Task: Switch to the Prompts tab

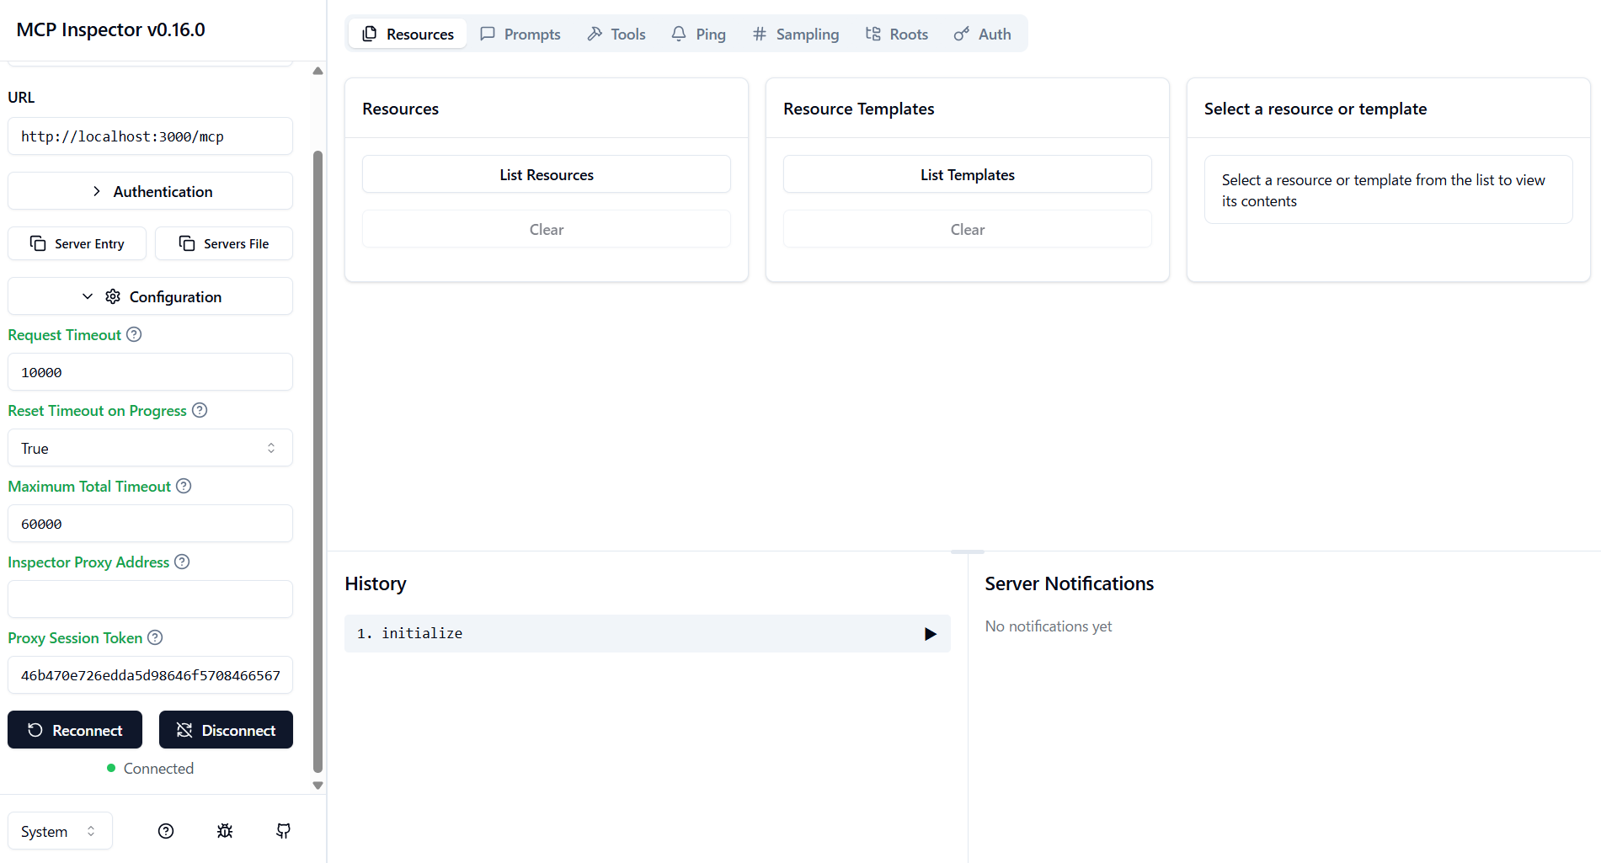Action: [x=520, y=34]
